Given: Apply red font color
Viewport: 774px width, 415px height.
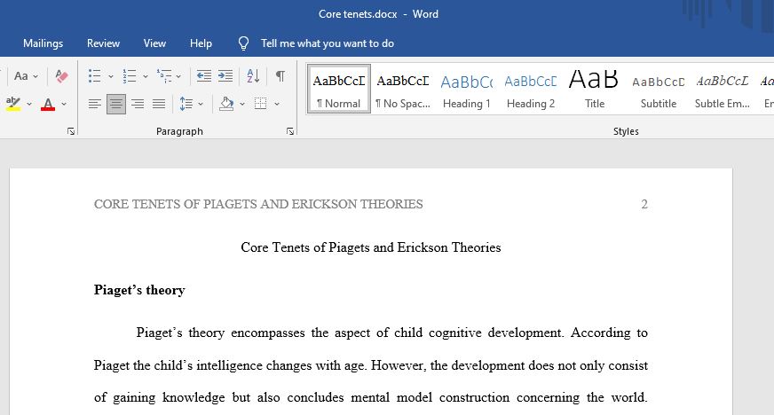Looking at the screenshot, I should pyautogui.click(x=48, y=104).
